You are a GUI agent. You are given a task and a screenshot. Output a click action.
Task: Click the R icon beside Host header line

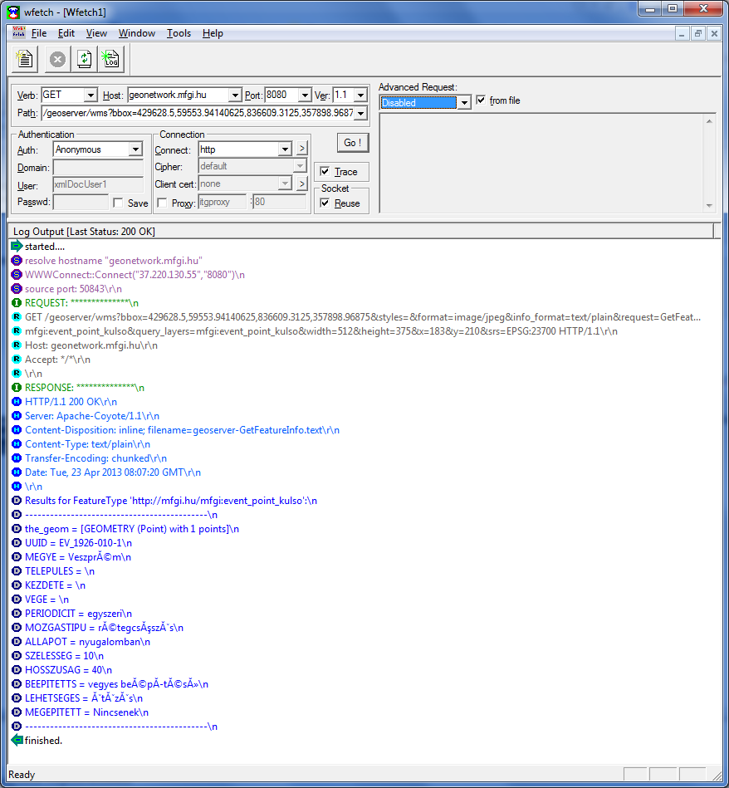17,345
